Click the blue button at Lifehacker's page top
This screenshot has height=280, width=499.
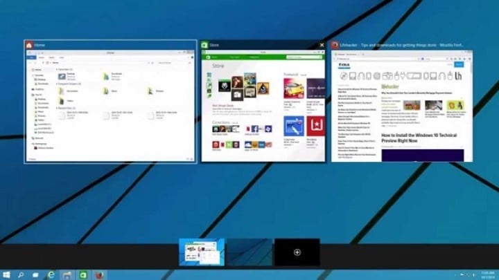click(459, 64)
